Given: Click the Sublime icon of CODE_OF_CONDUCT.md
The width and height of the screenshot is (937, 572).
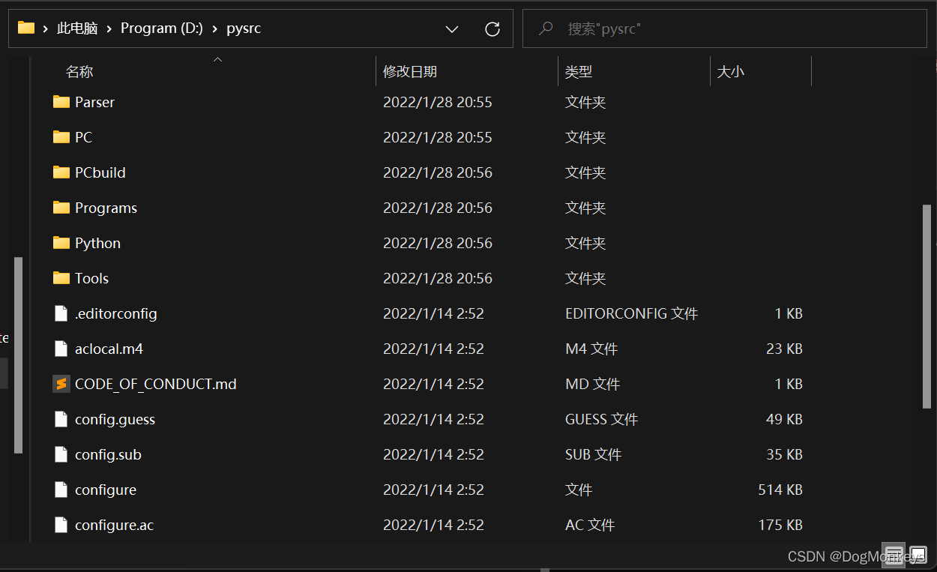Looking at the screenshot, I should point(61,384).
